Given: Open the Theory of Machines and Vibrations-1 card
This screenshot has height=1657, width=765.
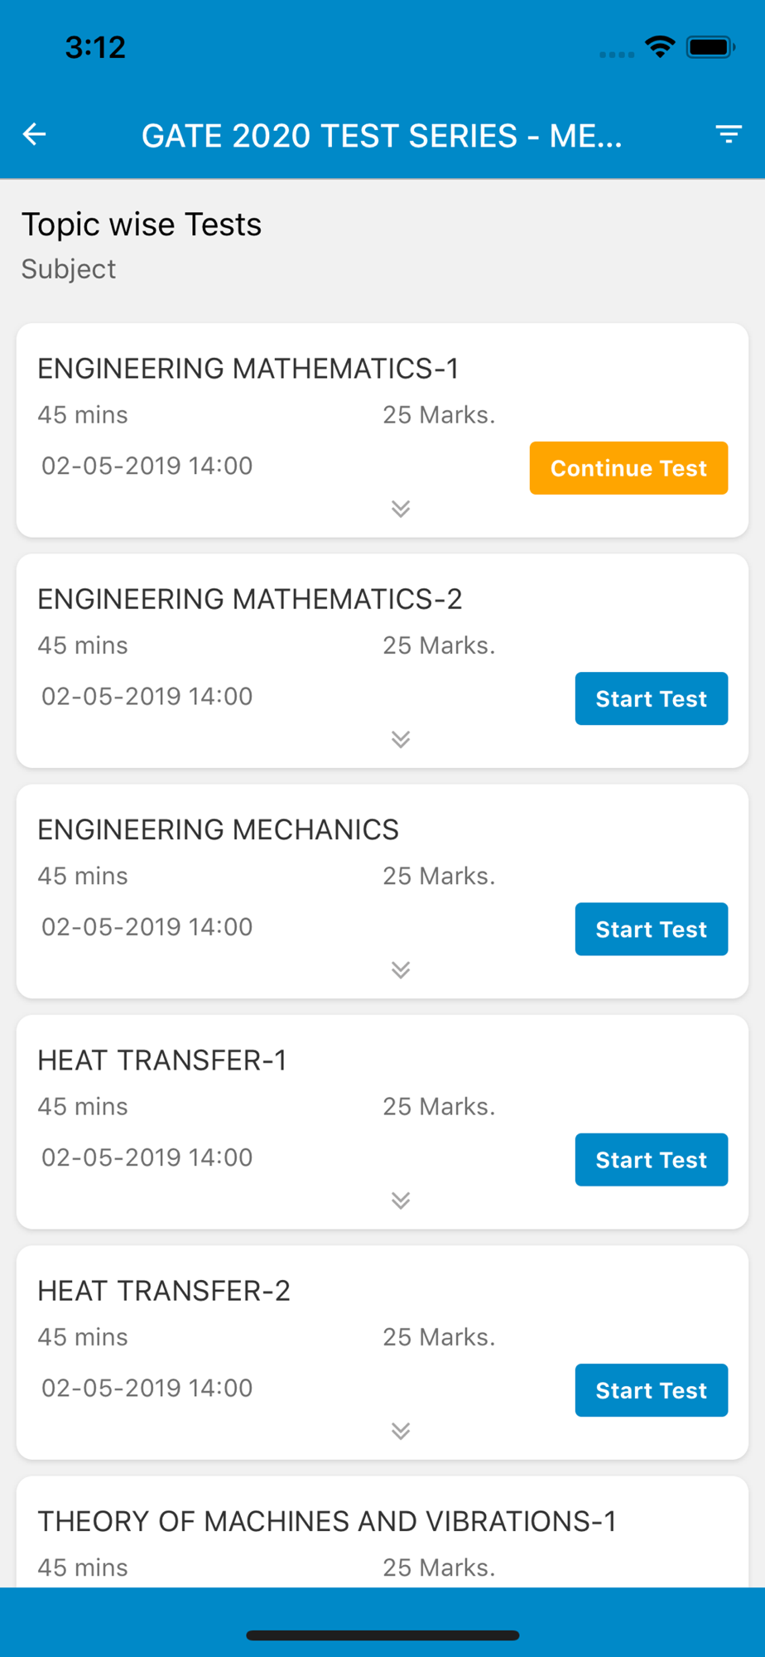Looking at the screenshot, I should pos(382,1531).
